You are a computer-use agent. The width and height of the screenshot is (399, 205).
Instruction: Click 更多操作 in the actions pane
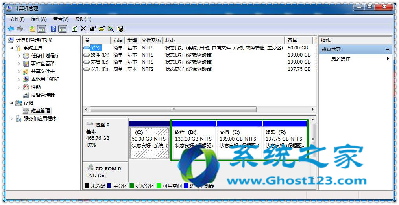[x=340, y=59]
